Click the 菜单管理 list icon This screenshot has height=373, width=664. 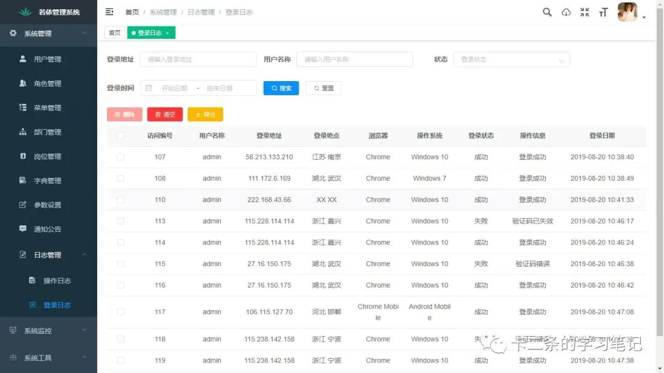[23, 108]
